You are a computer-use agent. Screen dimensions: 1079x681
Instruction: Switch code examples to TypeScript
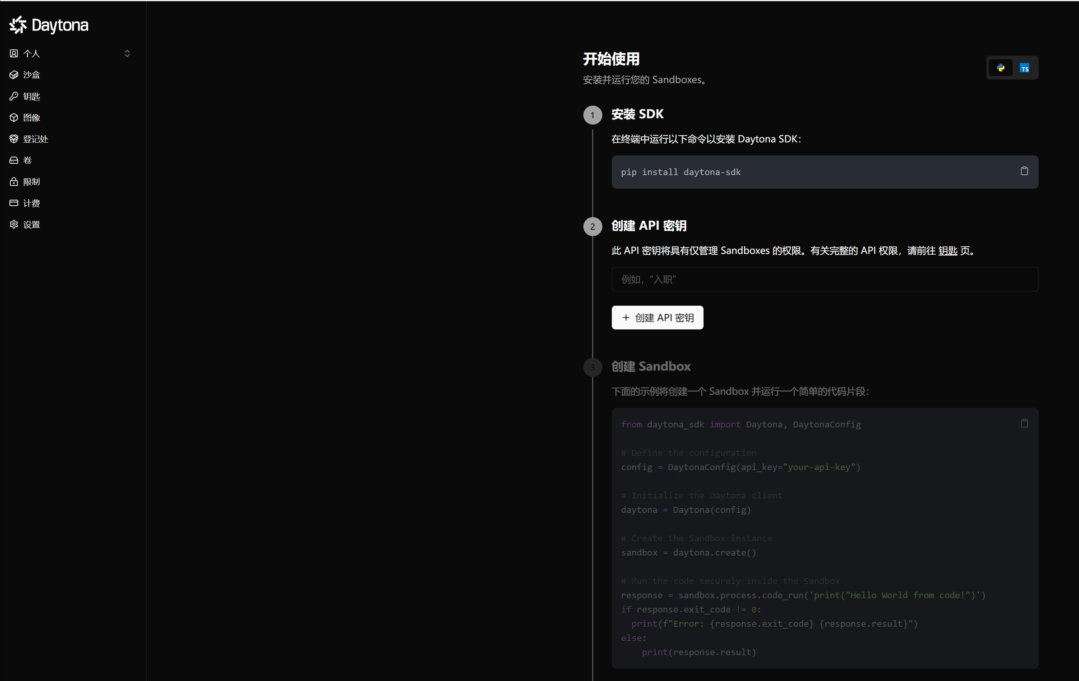[x=1024, y=68]
